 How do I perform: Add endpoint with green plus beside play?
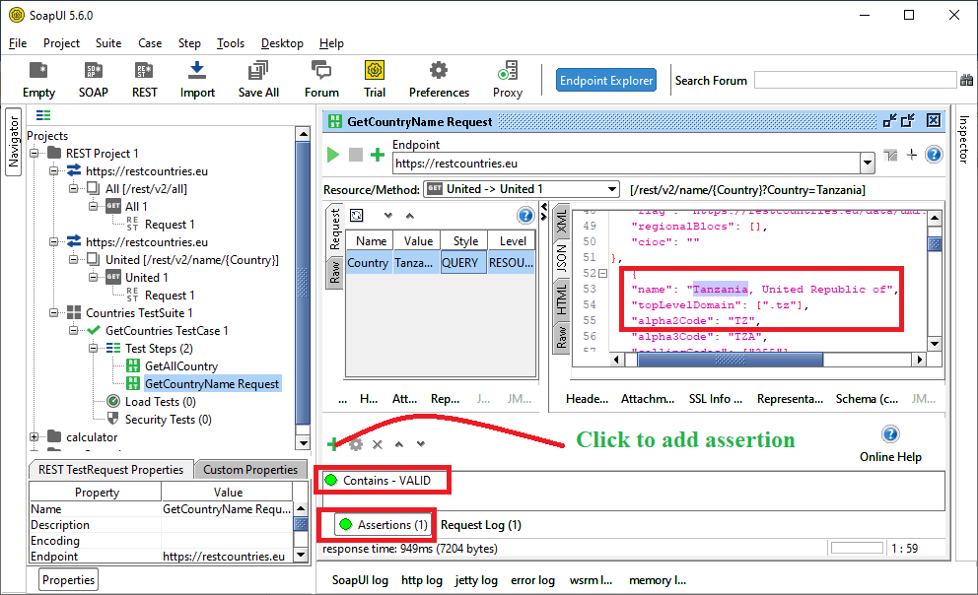[378, 155]
